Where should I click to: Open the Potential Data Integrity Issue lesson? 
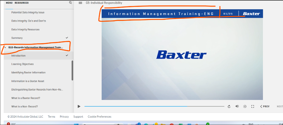pos(28,12)
